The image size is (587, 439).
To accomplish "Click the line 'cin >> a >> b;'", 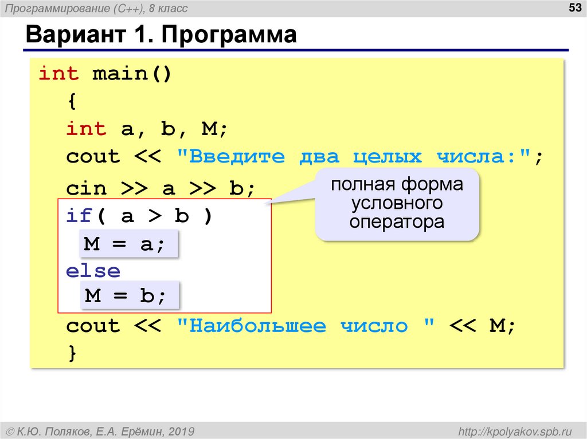I will tap(161, 188).
